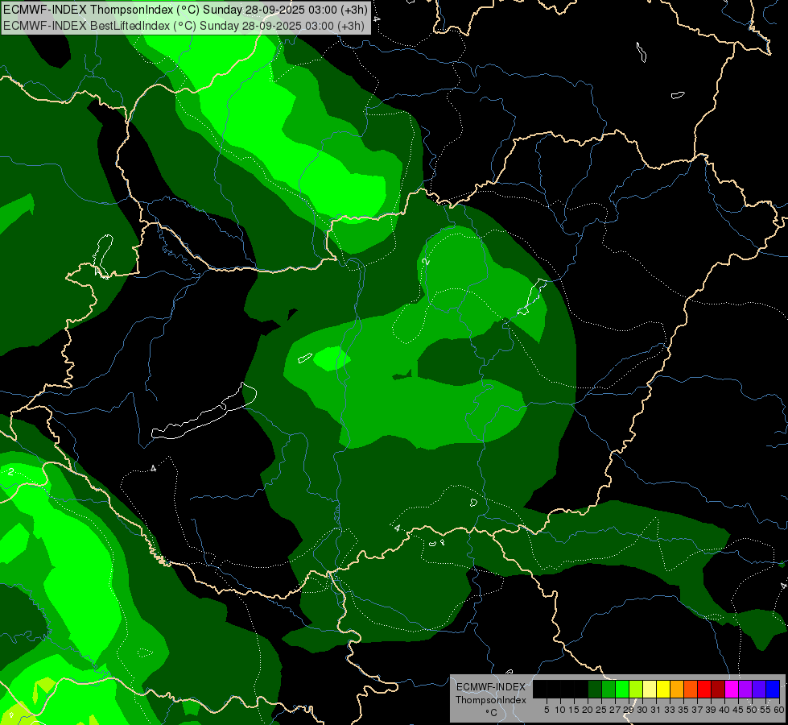Click the legend tick value 45

[738, 710]
